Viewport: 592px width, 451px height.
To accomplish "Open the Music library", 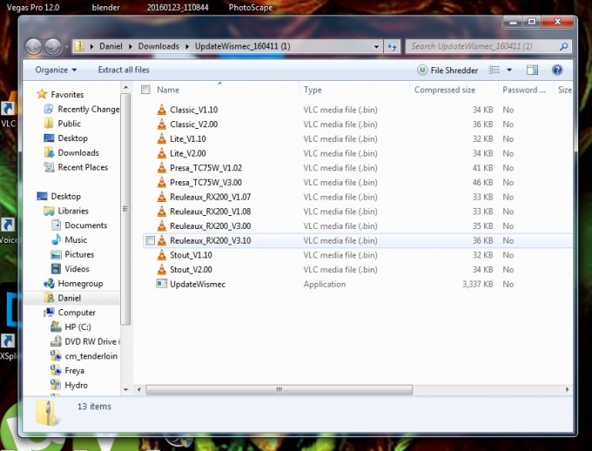I will [76, 239].
